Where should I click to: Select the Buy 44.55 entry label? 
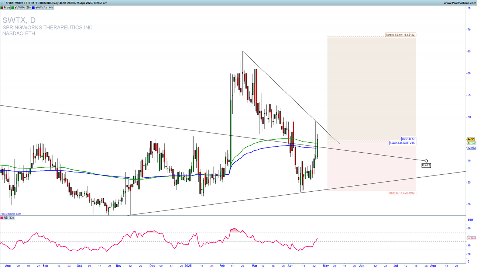point(409,139)
